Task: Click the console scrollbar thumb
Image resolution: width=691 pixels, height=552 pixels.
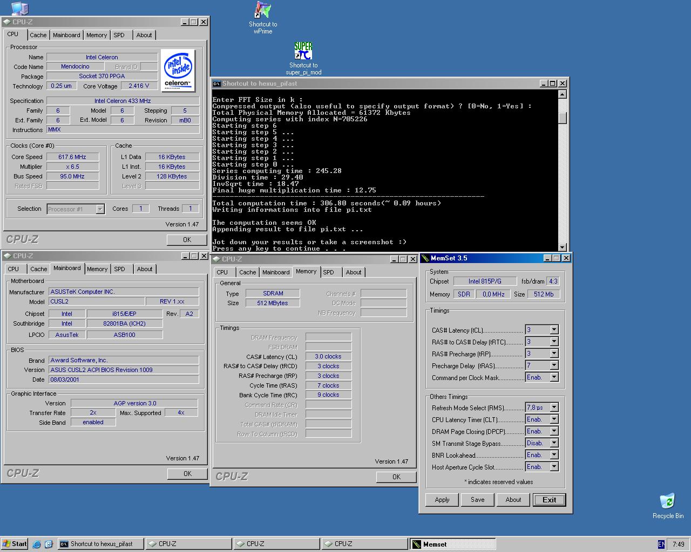Action: coord(562,118)
